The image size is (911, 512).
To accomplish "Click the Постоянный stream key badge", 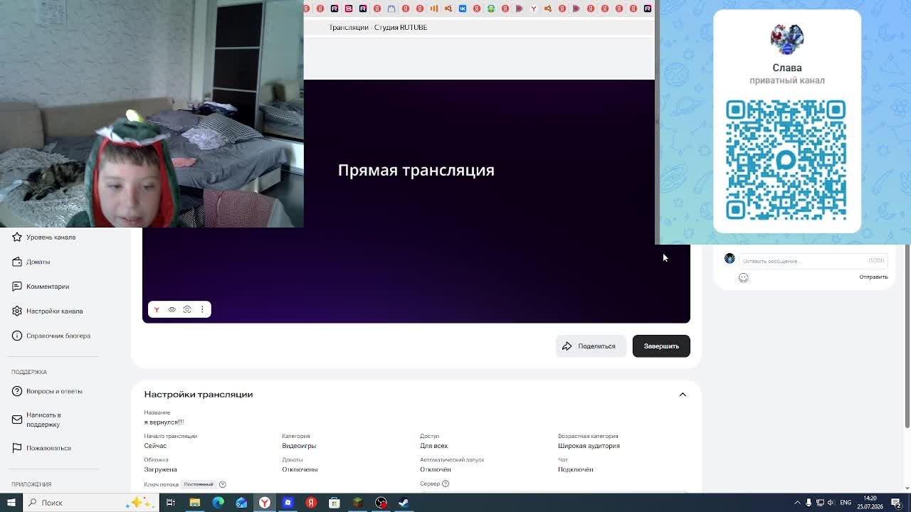I will coord(199,484).
